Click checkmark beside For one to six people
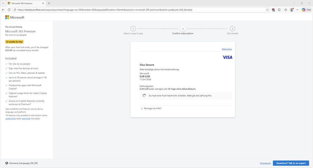This screenshot has height=168, width=313. [x=6, y=64]
